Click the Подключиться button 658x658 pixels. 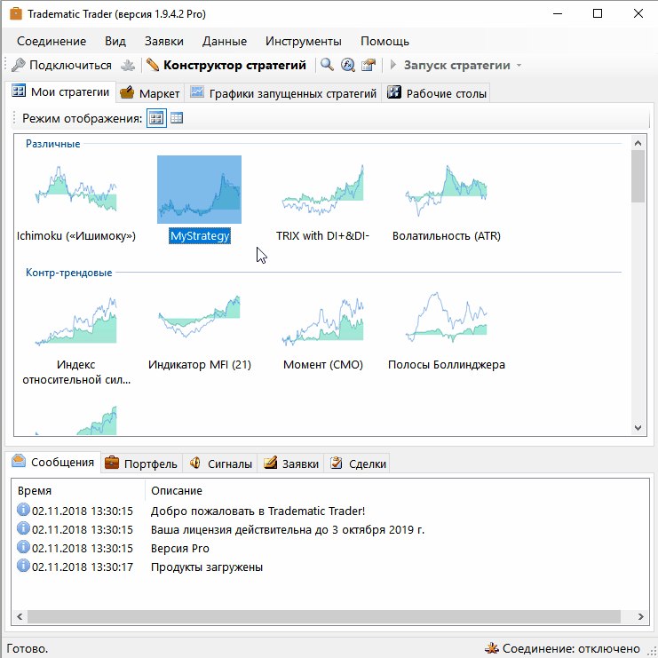62,65
